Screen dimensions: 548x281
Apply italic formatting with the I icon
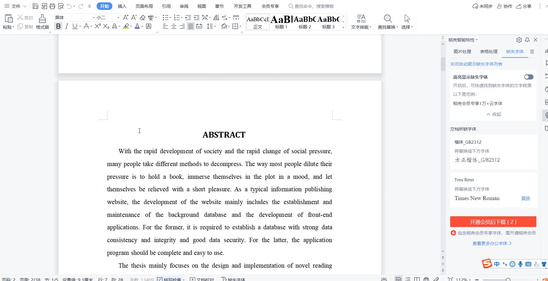67,26
